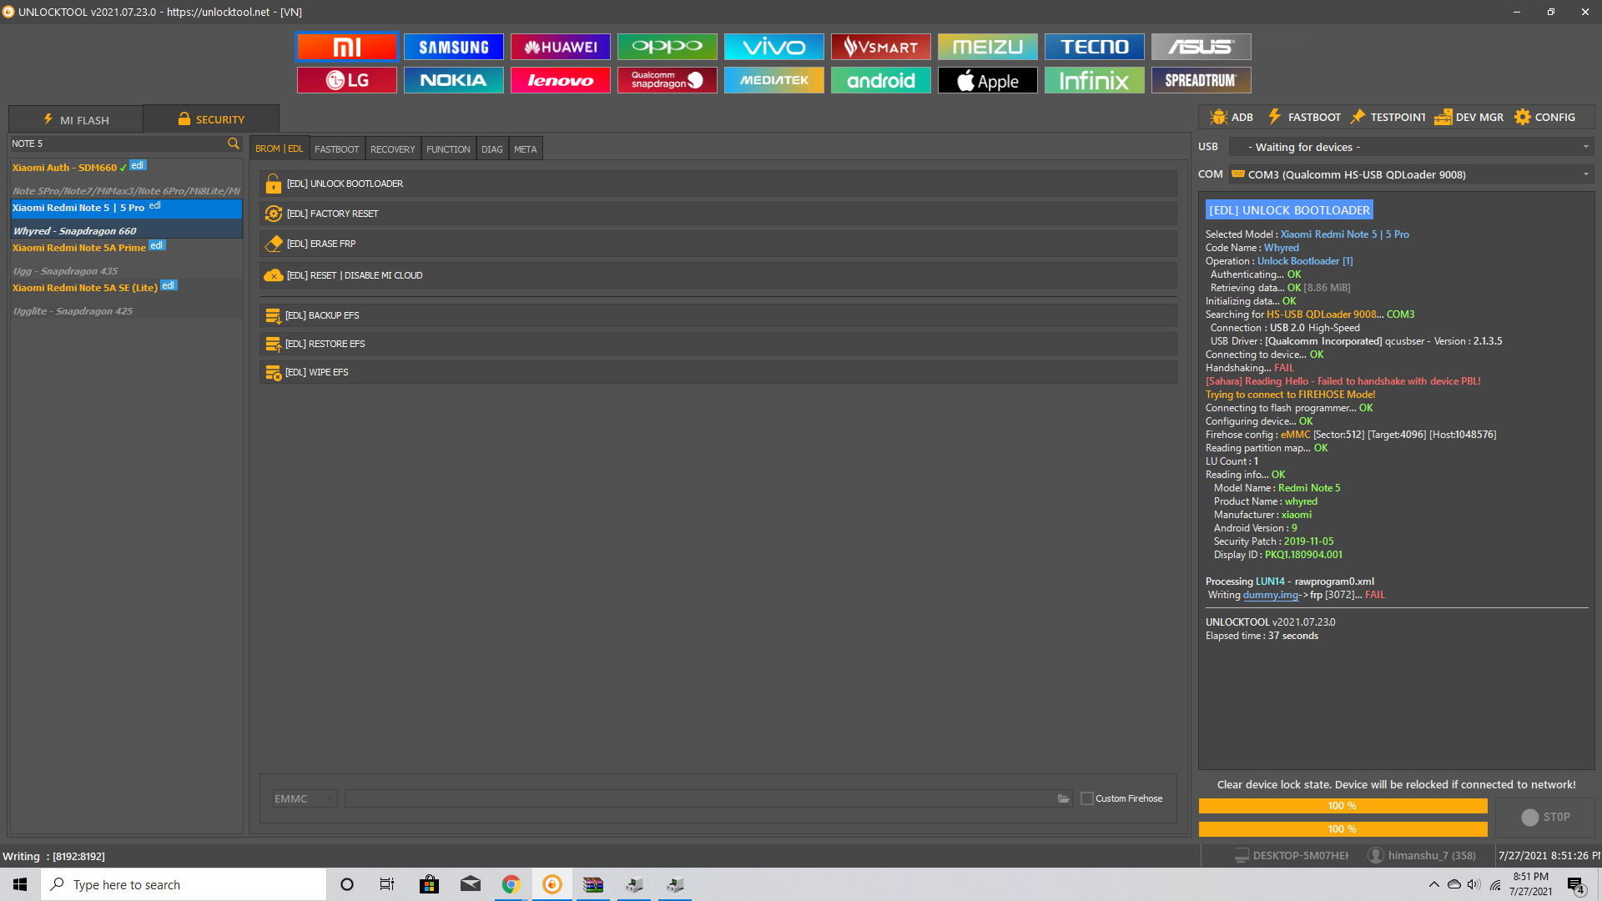Open the Windows Start menu
This screenshot has height=901, width=1602.
[x=20, y=884]
